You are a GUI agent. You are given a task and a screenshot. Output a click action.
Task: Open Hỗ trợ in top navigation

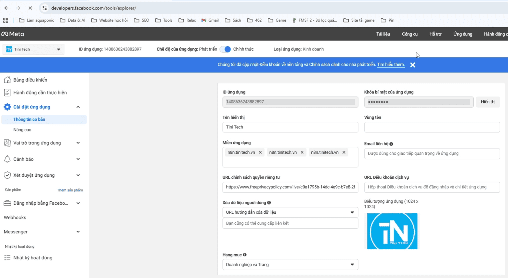tap(435, 34)
